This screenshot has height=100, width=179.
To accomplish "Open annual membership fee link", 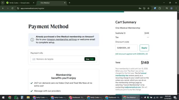I will click(131, 74).
